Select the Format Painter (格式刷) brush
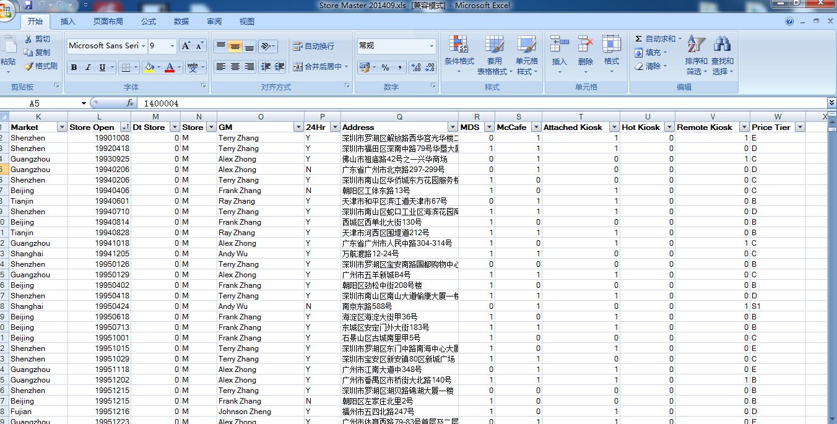 click(28, 66)
